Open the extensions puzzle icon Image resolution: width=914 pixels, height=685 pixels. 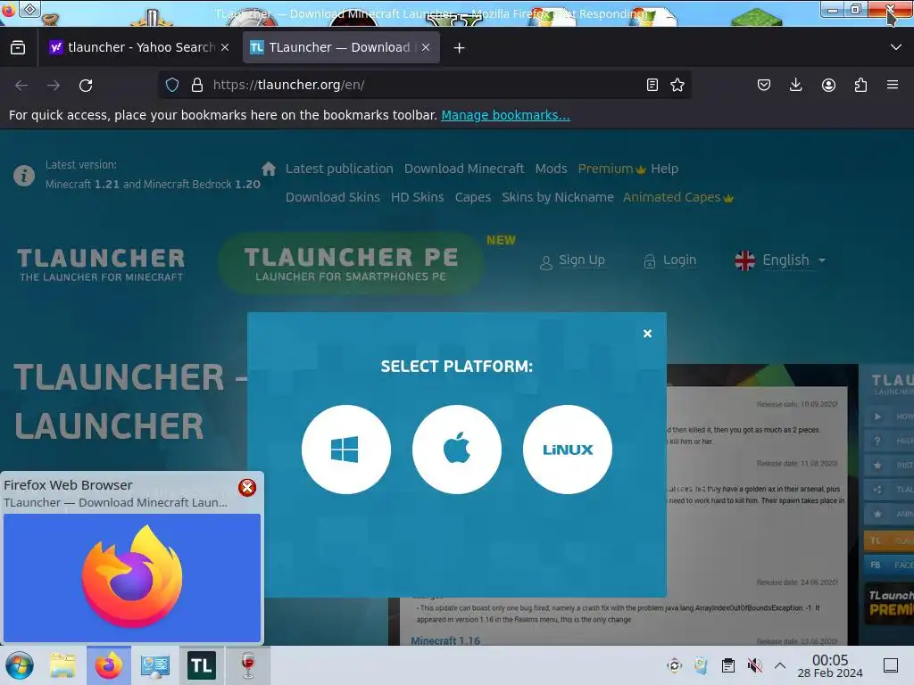pos(860,85)
